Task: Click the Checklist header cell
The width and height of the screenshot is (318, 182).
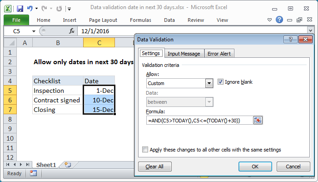Action: [58, 81]
